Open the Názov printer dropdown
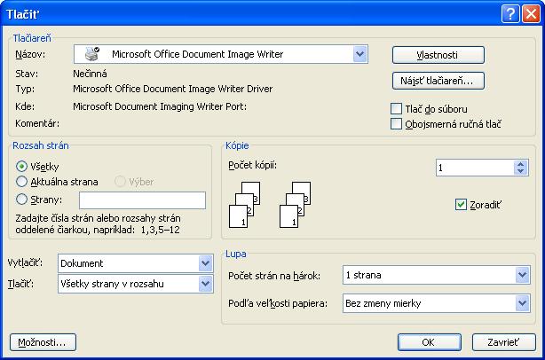Screen dimensions: 545x360 [x=359, y=54]
